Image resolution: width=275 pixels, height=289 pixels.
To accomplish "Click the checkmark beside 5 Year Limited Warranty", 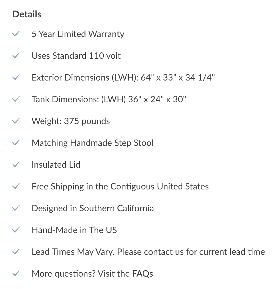I will coord(16,34).
